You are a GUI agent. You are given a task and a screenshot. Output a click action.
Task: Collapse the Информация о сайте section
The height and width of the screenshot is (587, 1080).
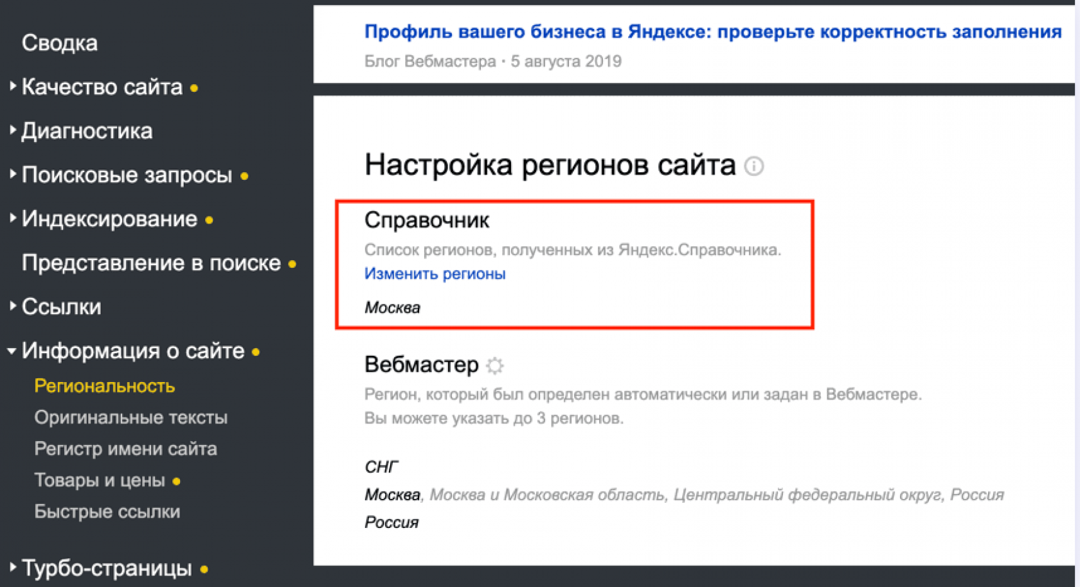pos(132,351)
